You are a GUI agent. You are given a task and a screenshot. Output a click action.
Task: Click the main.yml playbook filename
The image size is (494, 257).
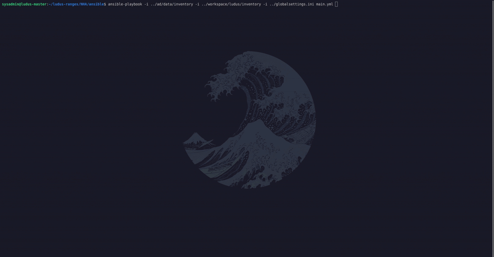click(x=324, y=4)
